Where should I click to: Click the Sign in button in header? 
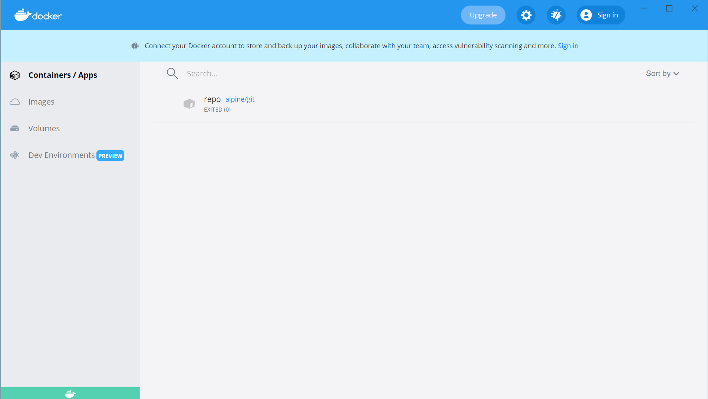pos(601,15)
